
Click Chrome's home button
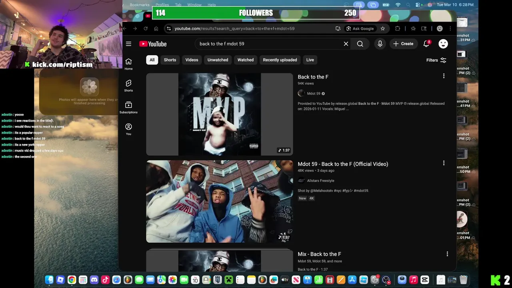tap(156, 28)
